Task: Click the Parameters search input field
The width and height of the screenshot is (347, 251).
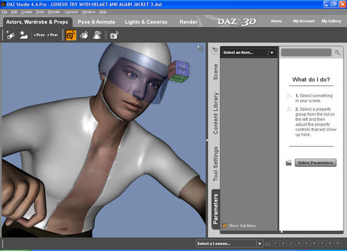Action: click(x=306, y=53)
